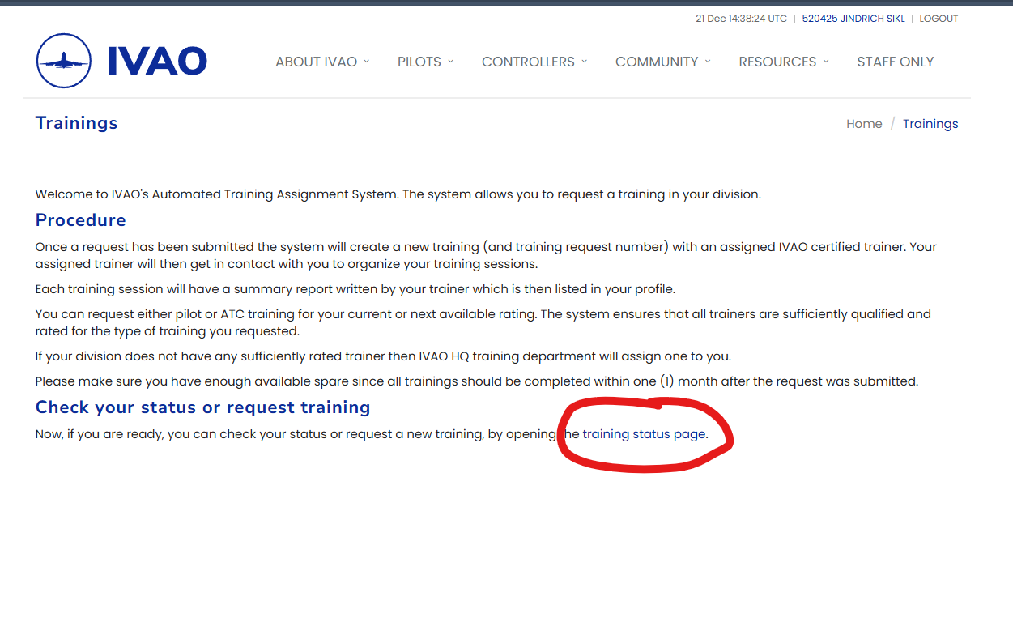Open the CONTROLLERS menu

coord(528,62)
